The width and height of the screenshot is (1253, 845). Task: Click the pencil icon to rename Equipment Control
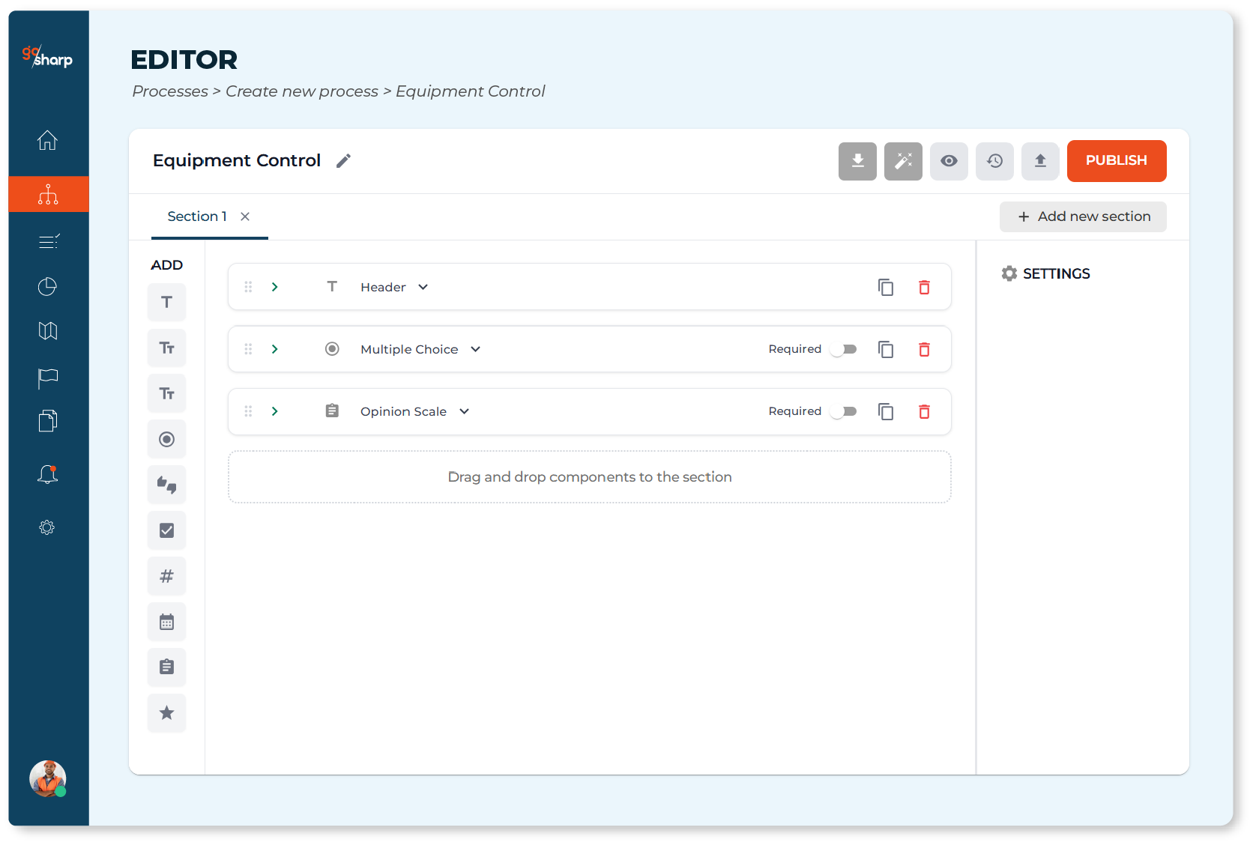click(x=343, y=161)
